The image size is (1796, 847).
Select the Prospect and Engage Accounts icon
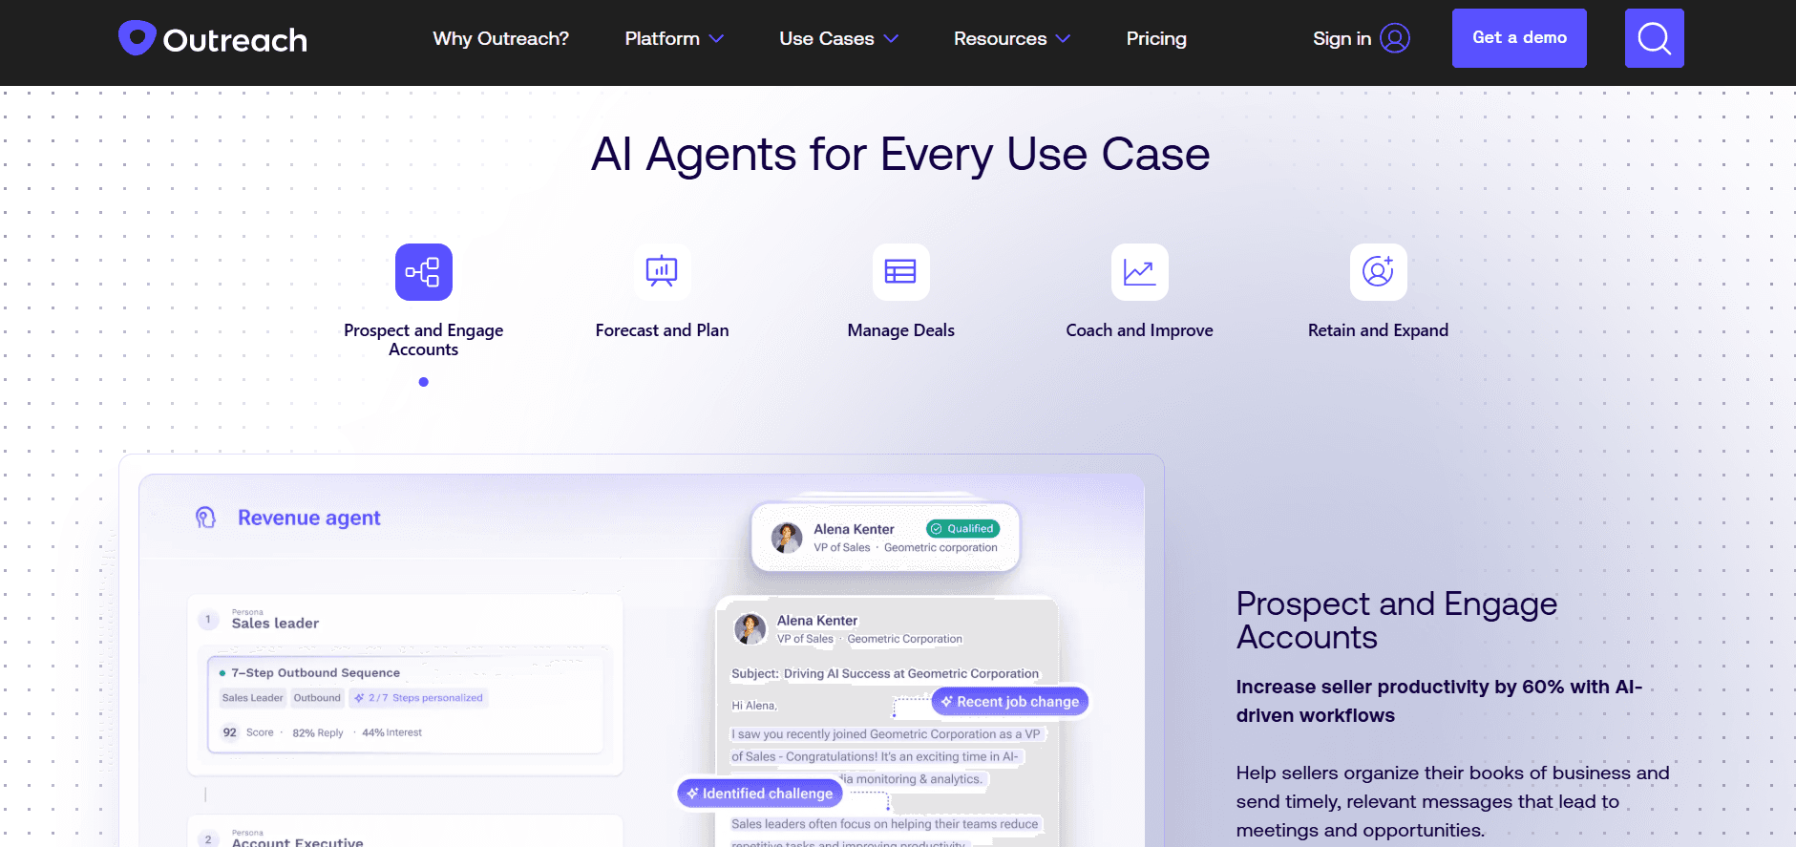point(424,272)
